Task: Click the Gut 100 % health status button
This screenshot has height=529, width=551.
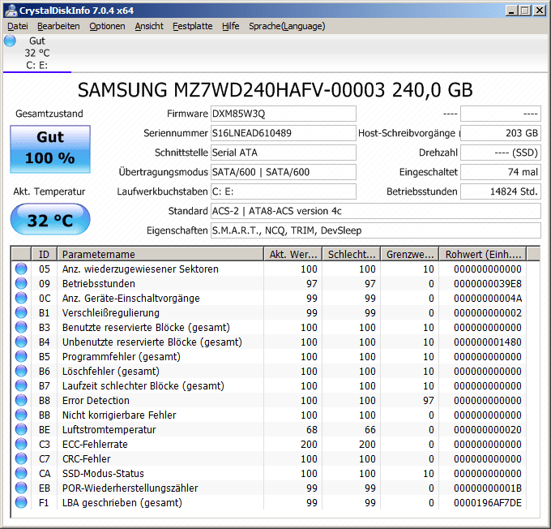Action: pos(50,148)
